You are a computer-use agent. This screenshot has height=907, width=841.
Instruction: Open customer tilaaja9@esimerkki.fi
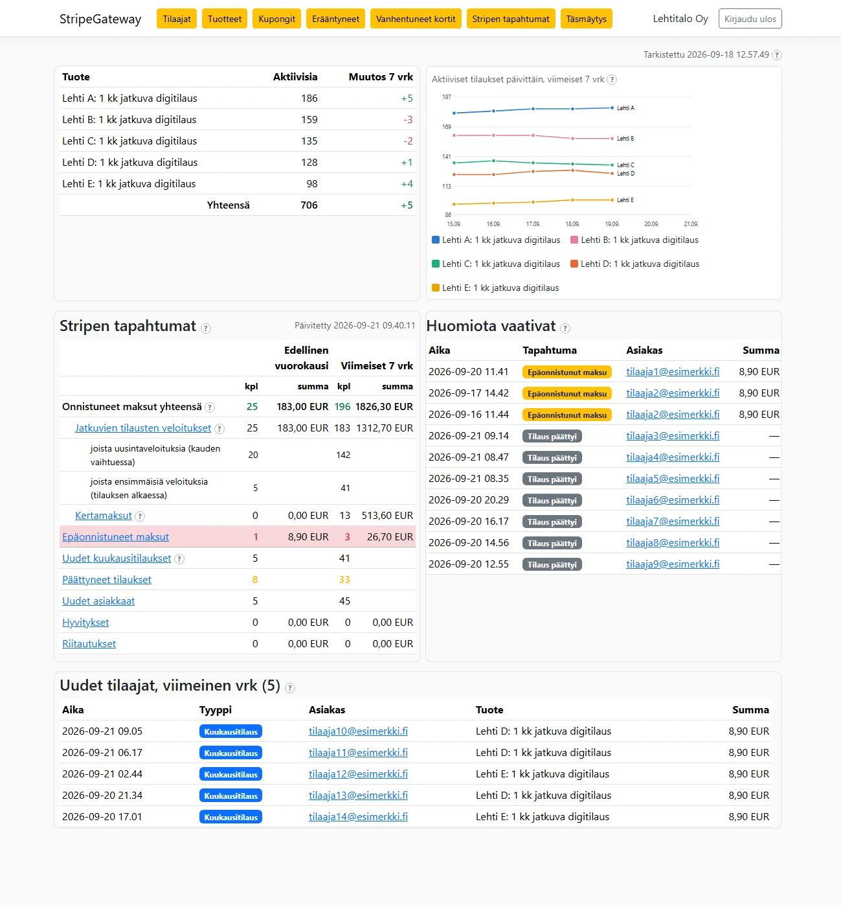pos(673,564)
